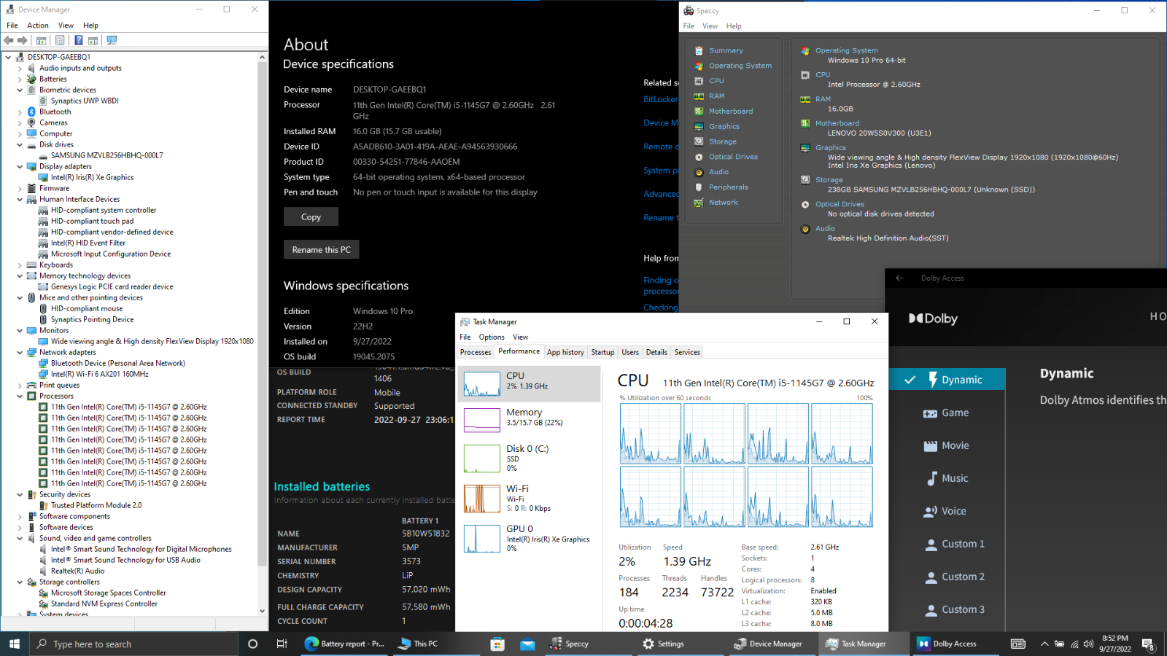Select the Voice profile in Dolby Access
Screen dimensions: 1167x656
pyautogui.click(x=947, y=511)
